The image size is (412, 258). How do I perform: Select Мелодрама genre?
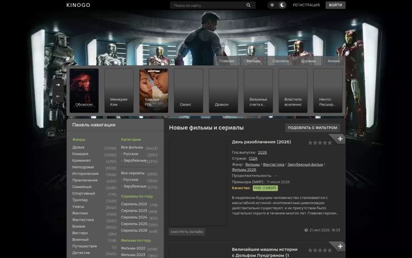83,167
